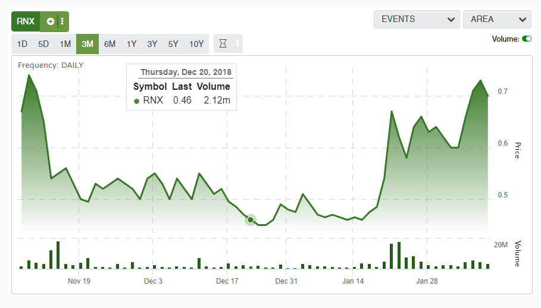
Task: Select the 10Y time range
Action: (196, 44)
